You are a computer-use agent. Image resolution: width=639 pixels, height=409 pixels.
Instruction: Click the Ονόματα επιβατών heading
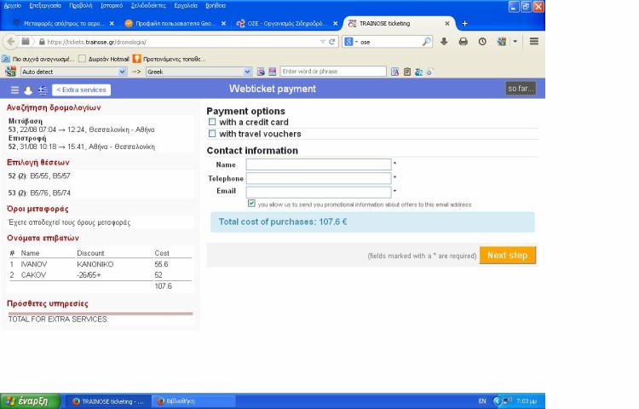[x=43, y=238]
